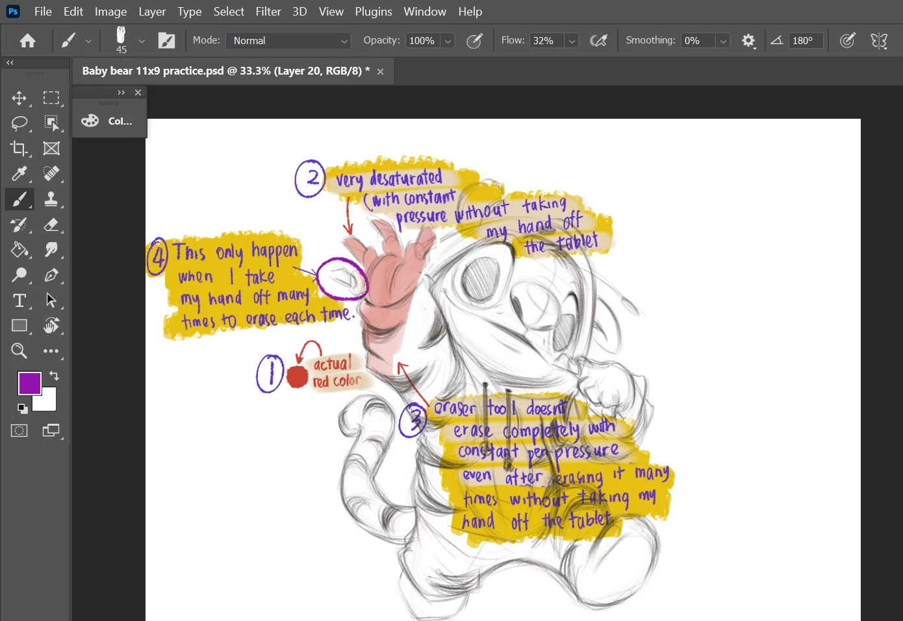Select the Rectangle shape tool
This screenshot has height=621, width=903.
coord(19,326)
